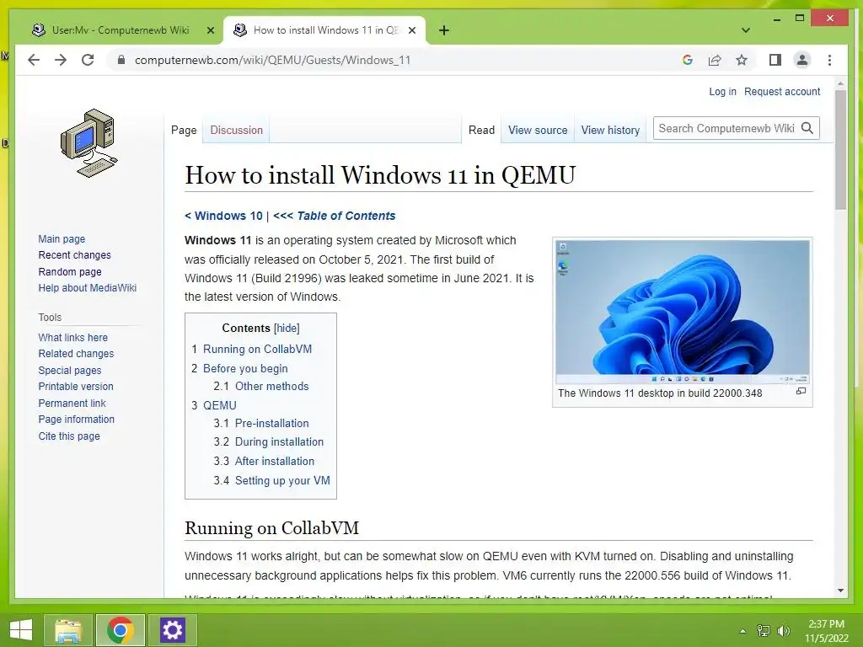Enlarge the Windows 11 desktop thumbnail
863x647 pixels.
(x=801, y=391)
